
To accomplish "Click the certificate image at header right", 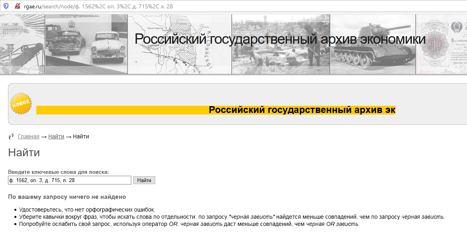I will tap(441, 44).
